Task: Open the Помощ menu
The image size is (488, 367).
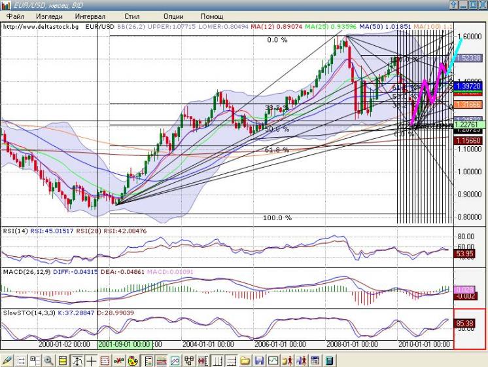Action: [212, 16]
